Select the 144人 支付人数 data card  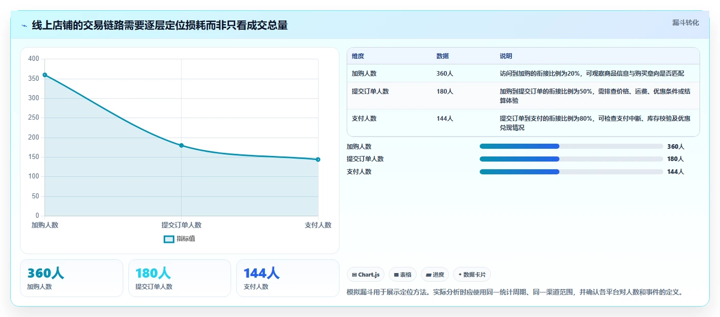(x=288, y=278)
